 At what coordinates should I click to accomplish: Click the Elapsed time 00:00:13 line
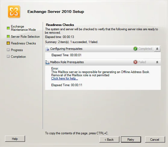pyautogui.click(x=60, y=37)
